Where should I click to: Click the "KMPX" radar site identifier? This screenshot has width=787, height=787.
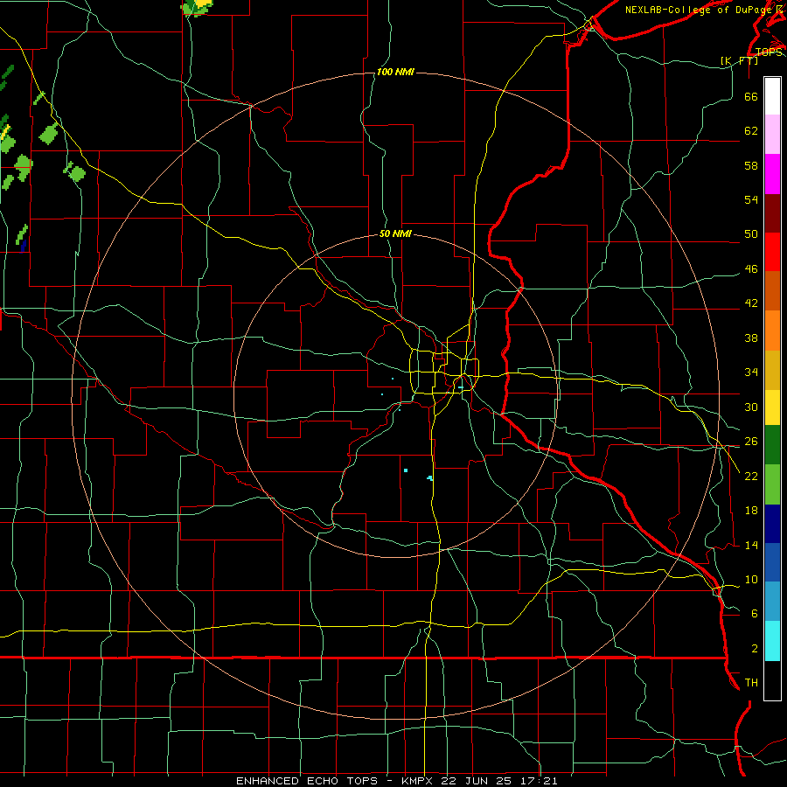coord(417,781)
